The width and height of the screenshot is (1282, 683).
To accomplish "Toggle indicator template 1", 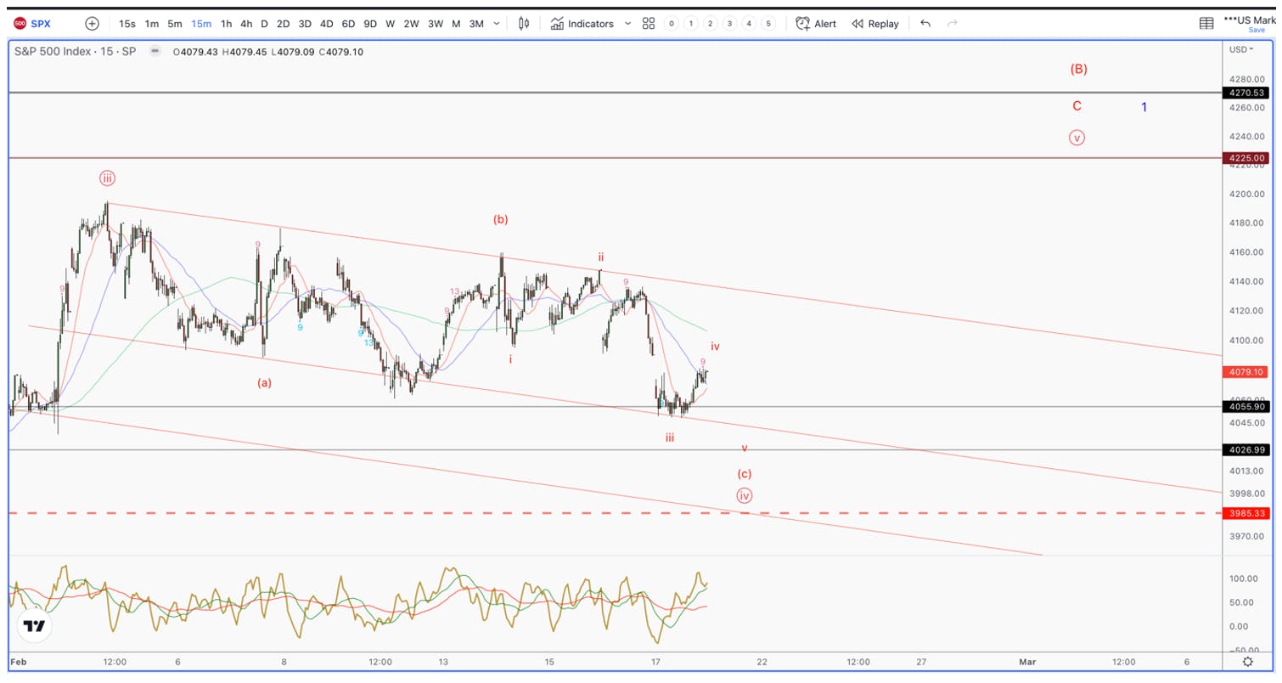I will point(691,24).
